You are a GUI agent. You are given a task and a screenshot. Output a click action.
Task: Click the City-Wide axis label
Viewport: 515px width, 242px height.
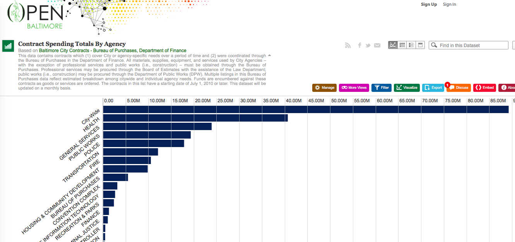click(91, 117)
